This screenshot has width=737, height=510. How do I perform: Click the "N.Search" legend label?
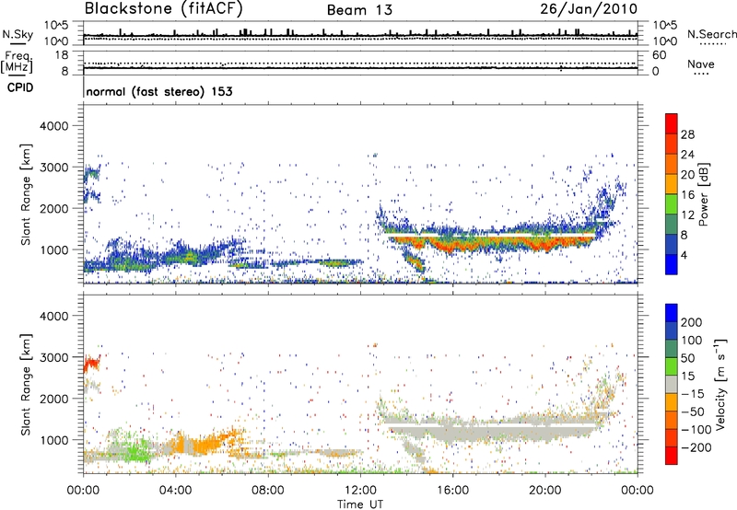click(711, 34)
